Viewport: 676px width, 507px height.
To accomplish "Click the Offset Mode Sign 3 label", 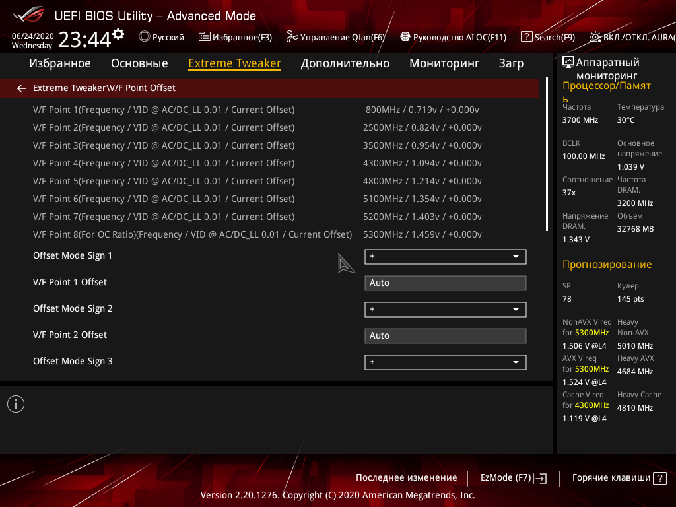I will 73,361.
